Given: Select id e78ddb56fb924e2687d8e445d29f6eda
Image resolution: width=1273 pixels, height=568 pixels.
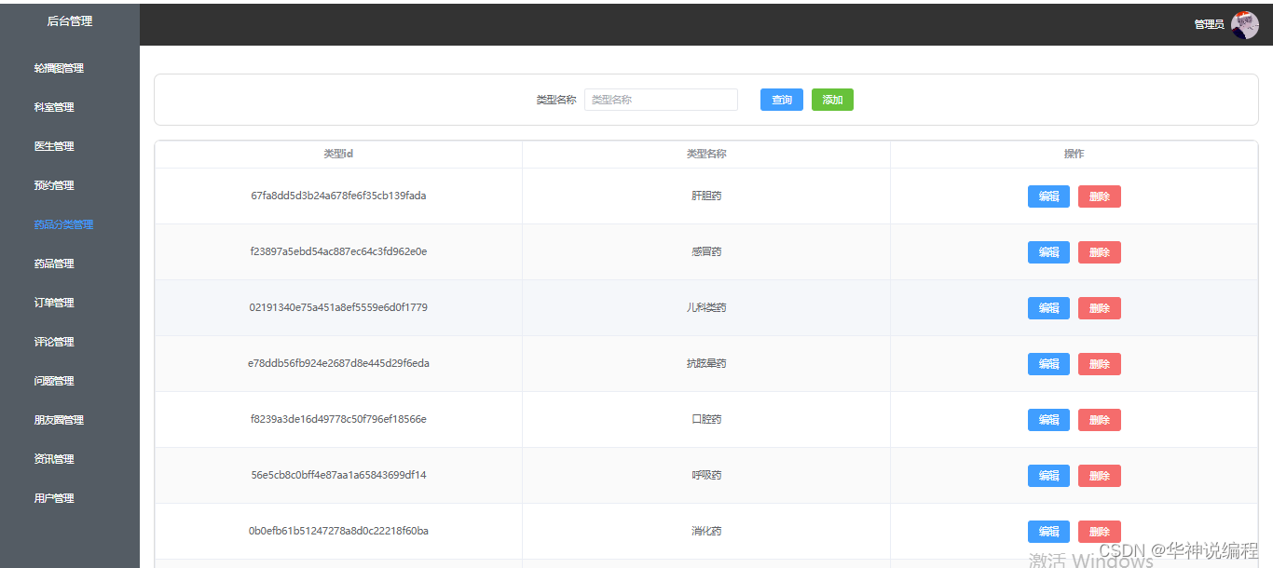Looking at the screenshot, I should click(338, 363).
